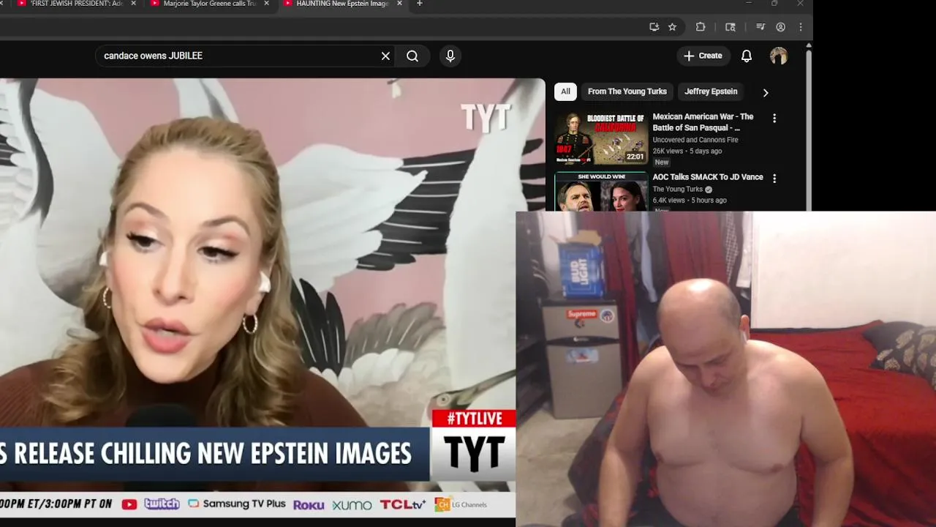Open the browser three-dot menu

pyautogui.click(x=801, y=27)
